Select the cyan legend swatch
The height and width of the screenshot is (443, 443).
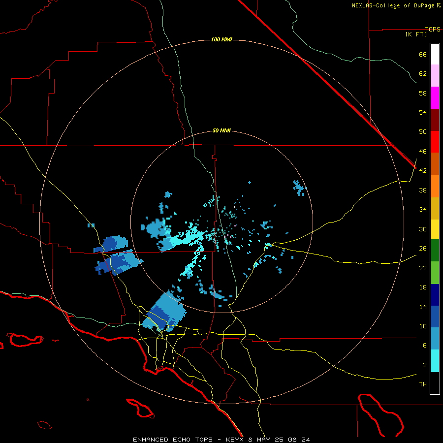click(435, 361)
